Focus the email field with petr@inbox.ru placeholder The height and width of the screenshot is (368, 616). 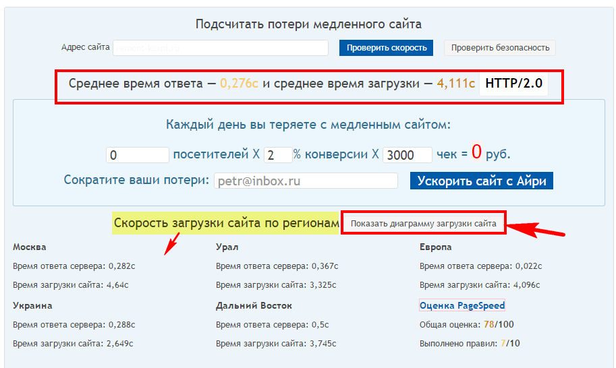[x=306, y=181]
